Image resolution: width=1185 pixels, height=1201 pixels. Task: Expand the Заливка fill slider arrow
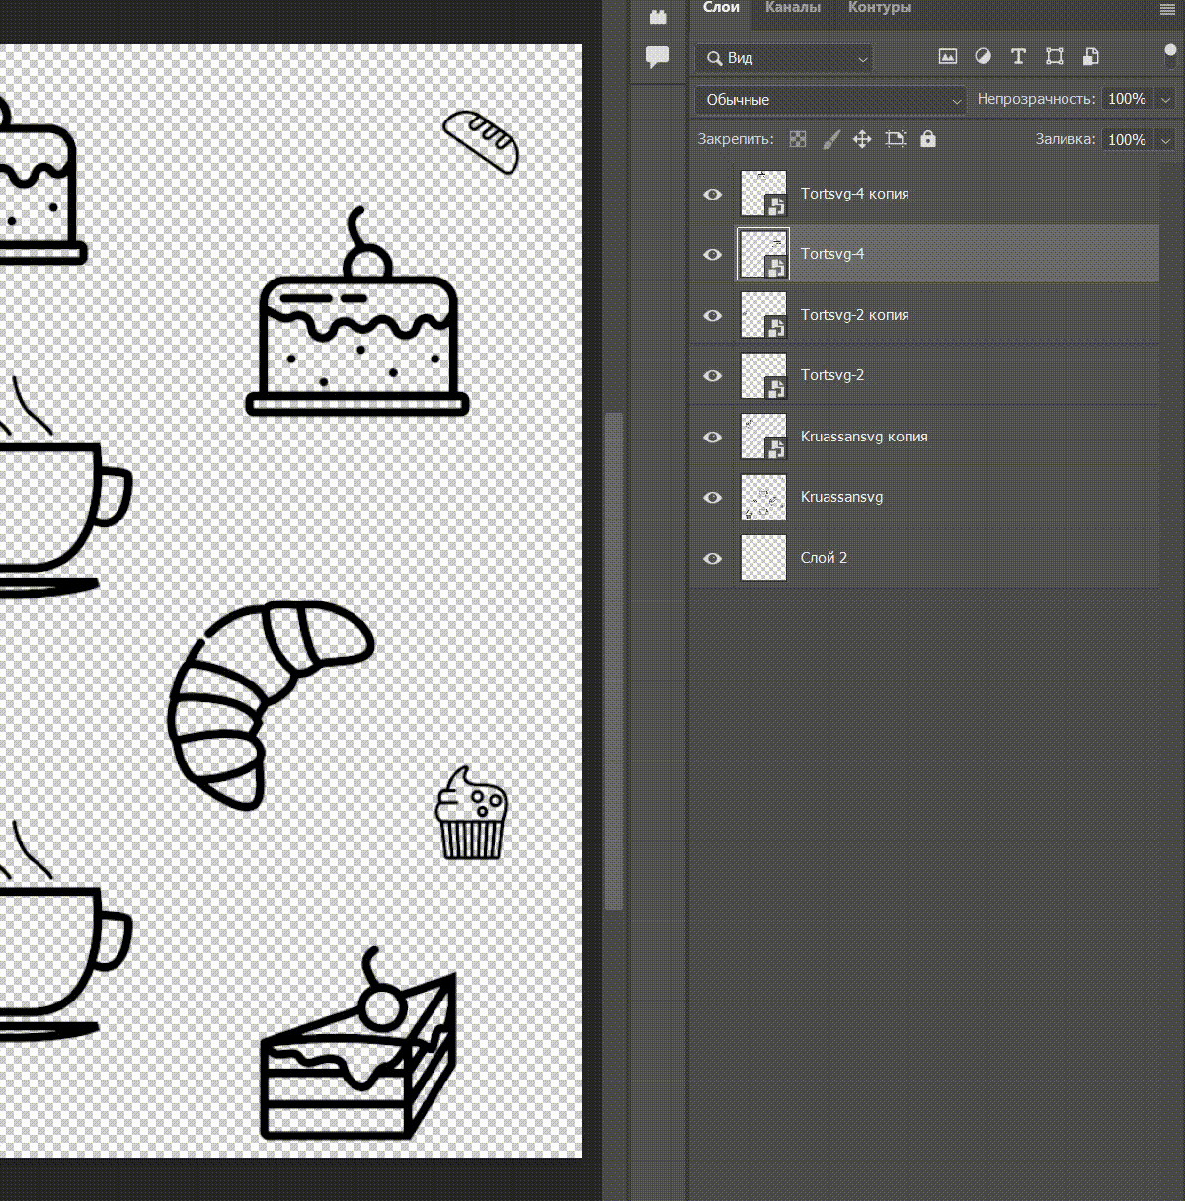[x=1165, y=140]
